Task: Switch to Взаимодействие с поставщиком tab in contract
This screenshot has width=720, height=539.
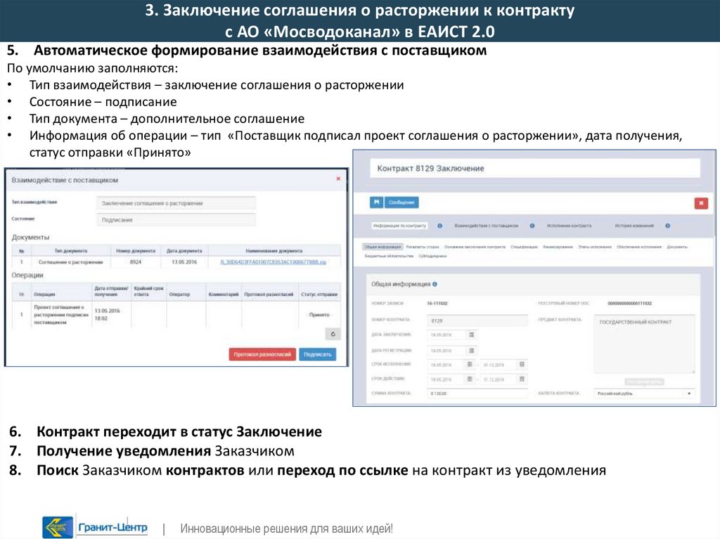Action: point(487,226)
